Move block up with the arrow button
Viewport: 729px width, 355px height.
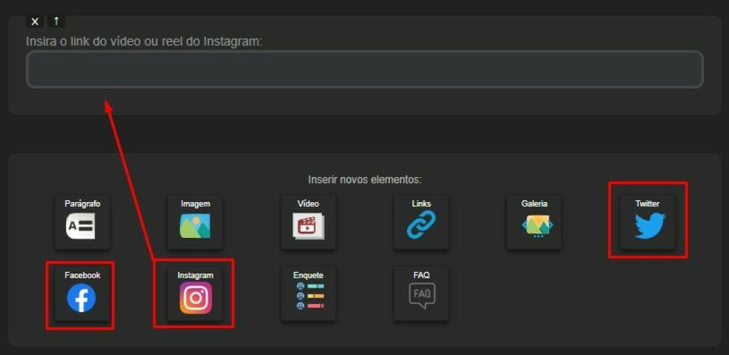[56, 21]
